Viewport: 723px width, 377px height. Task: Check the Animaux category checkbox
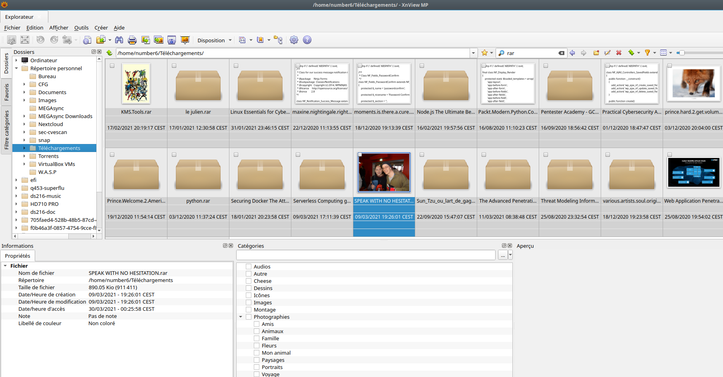[x=257, y=331]
